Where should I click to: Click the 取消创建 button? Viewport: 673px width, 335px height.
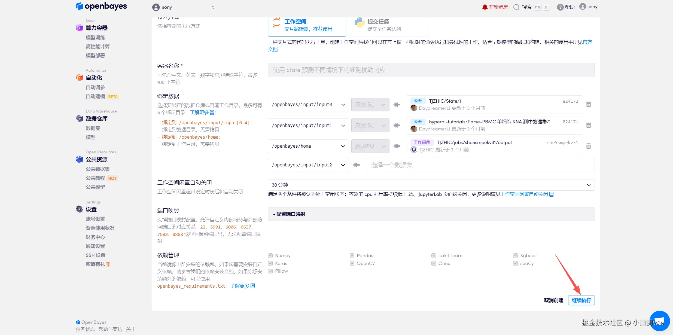click(553, 300)
